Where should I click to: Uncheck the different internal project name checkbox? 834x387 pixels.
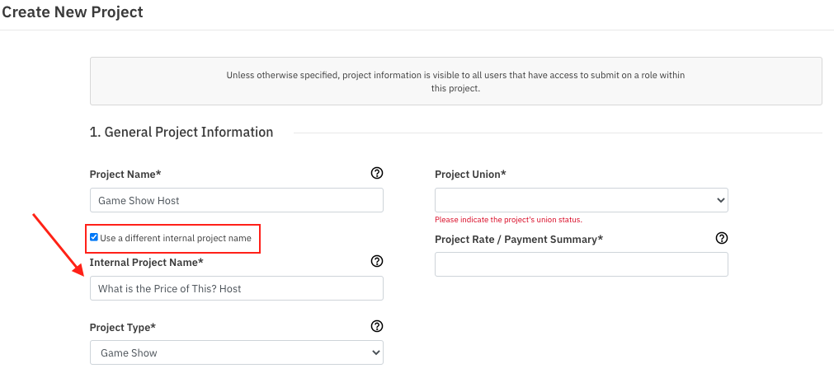tap(94, 237)
